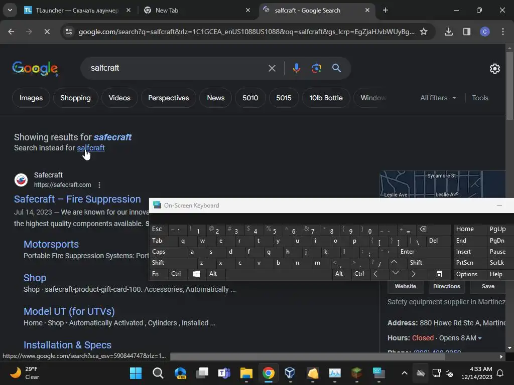The height and width of the screenshot is (385, 514).
Task: View site information icon in address bar
Action: [x=69, y=32]
